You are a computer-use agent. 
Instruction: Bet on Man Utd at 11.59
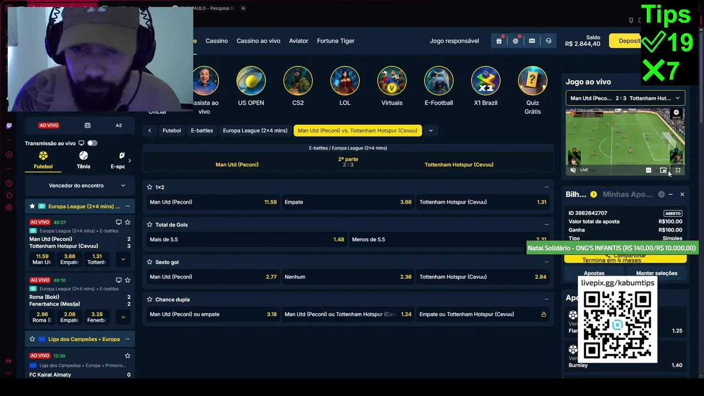click(x=213, y=202)
